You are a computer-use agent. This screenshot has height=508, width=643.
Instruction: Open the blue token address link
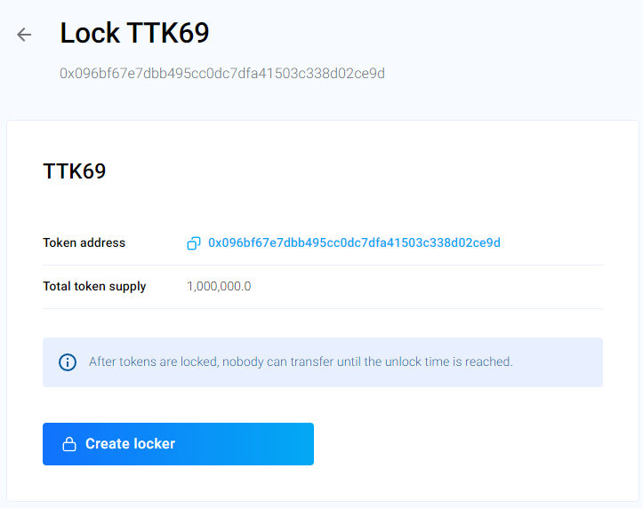[354, 242]
